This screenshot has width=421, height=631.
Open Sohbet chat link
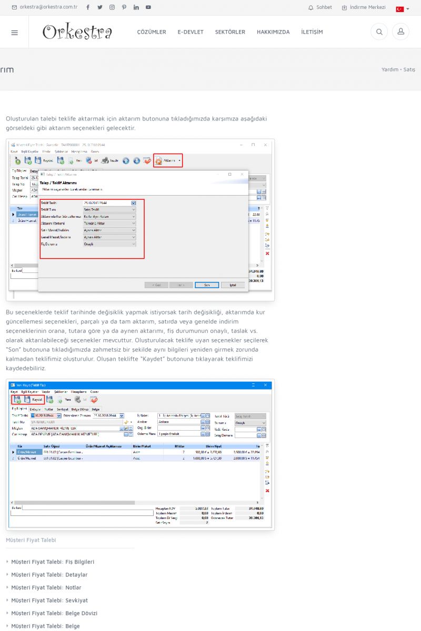[x=320, y=7]
